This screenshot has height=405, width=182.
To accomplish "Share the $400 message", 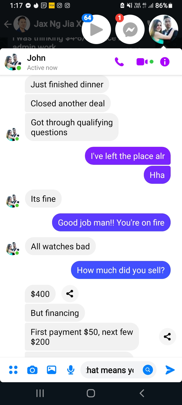I will coord(70,294).
